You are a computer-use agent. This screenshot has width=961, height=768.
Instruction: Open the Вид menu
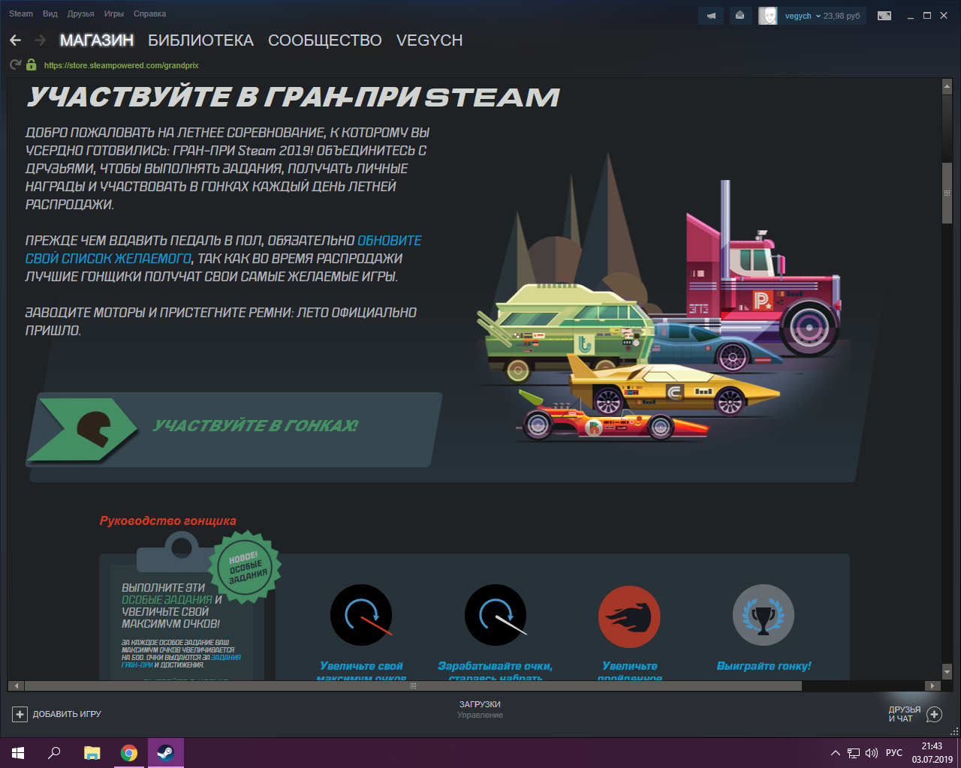pos(50,13)
